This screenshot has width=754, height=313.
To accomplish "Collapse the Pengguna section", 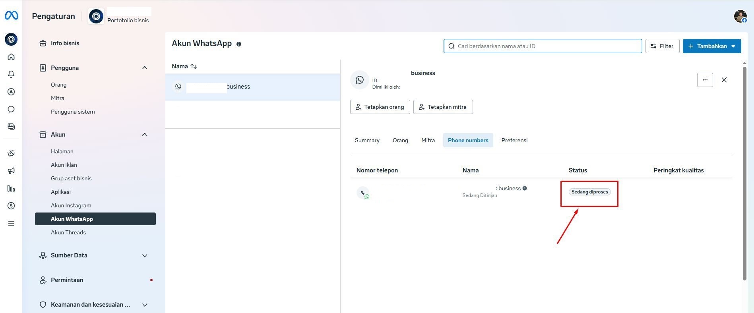I will coord(145,68).
